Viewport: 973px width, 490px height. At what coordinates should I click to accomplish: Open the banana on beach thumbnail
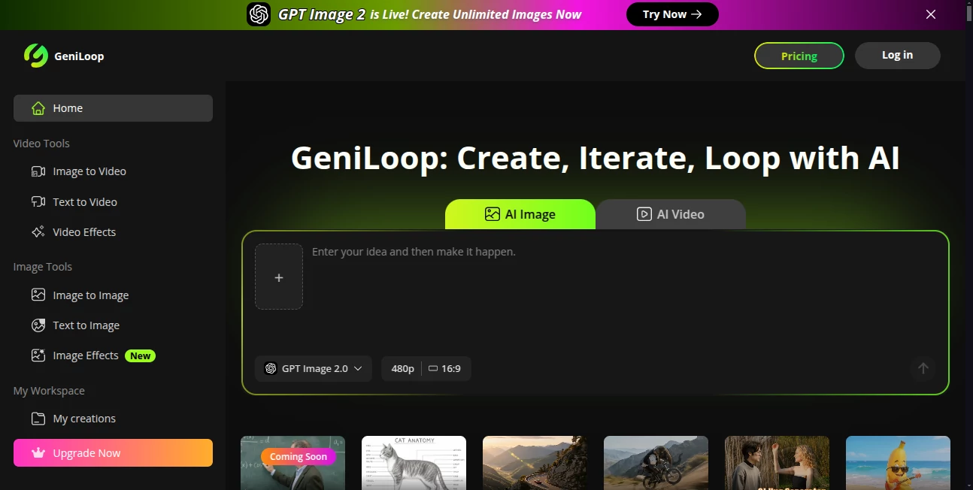[898, 463]
